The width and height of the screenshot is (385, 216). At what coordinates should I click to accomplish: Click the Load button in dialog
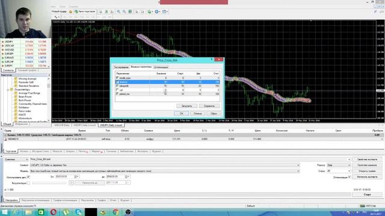click(x=186, y=106)
